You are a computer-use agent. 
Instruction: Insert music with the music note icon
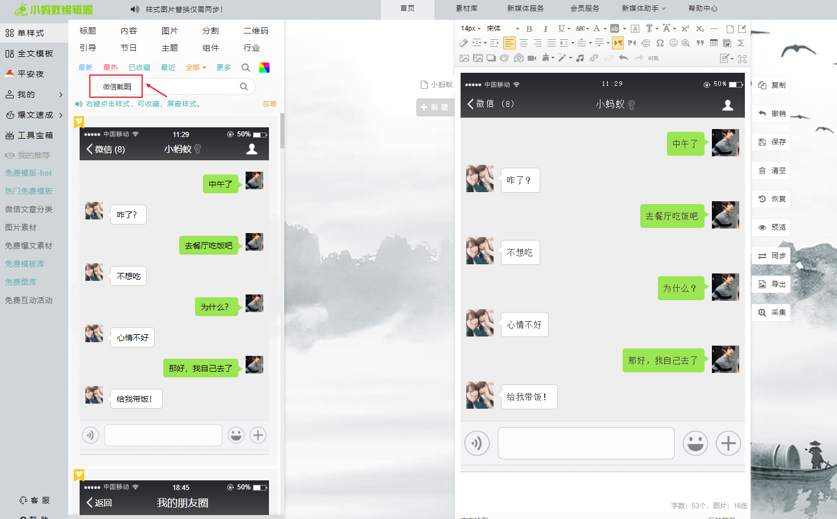coord(579,58)
